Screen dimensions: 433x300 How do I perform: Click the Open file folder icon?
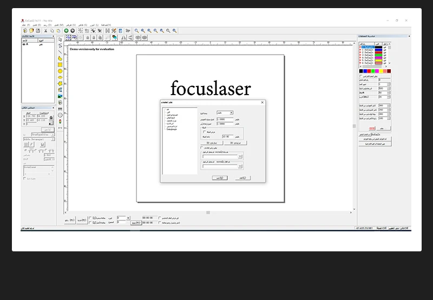[x=31, y=31]
